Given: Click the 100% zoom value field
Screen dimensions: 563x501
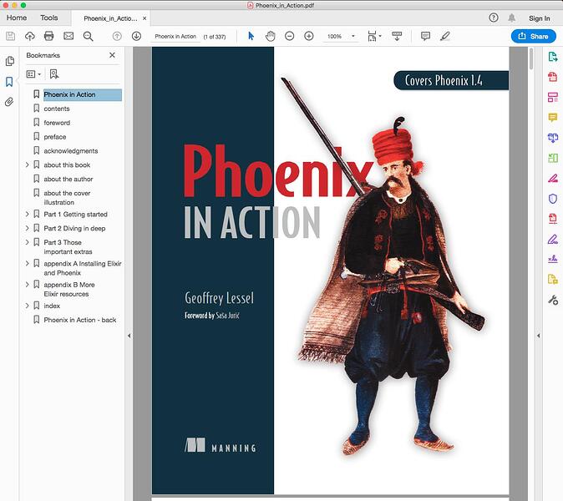Looking at the screenshot, I should click(x=334, y=37).
